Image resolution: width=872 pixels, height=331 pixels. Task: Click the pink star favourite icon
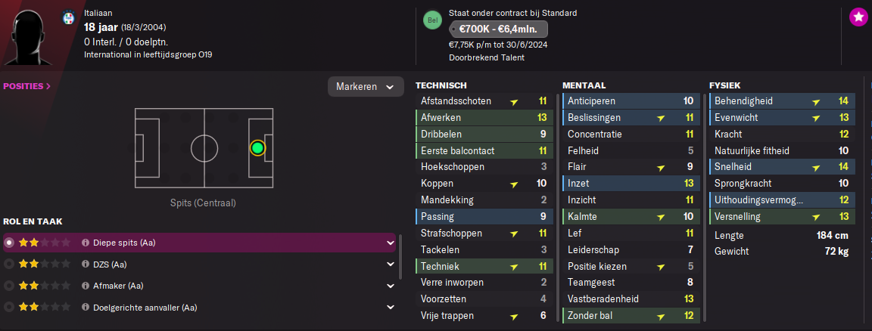858,17
